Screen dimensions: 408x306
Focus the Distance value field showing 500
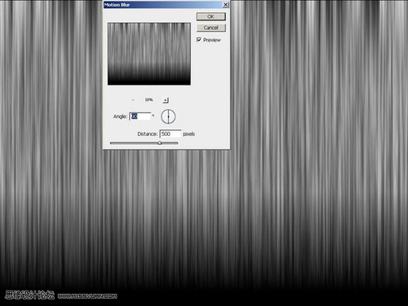click(171, 133)
